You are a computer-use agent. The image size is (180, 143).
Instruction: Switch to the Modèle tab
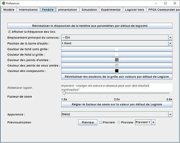click(x=9, y=10)
